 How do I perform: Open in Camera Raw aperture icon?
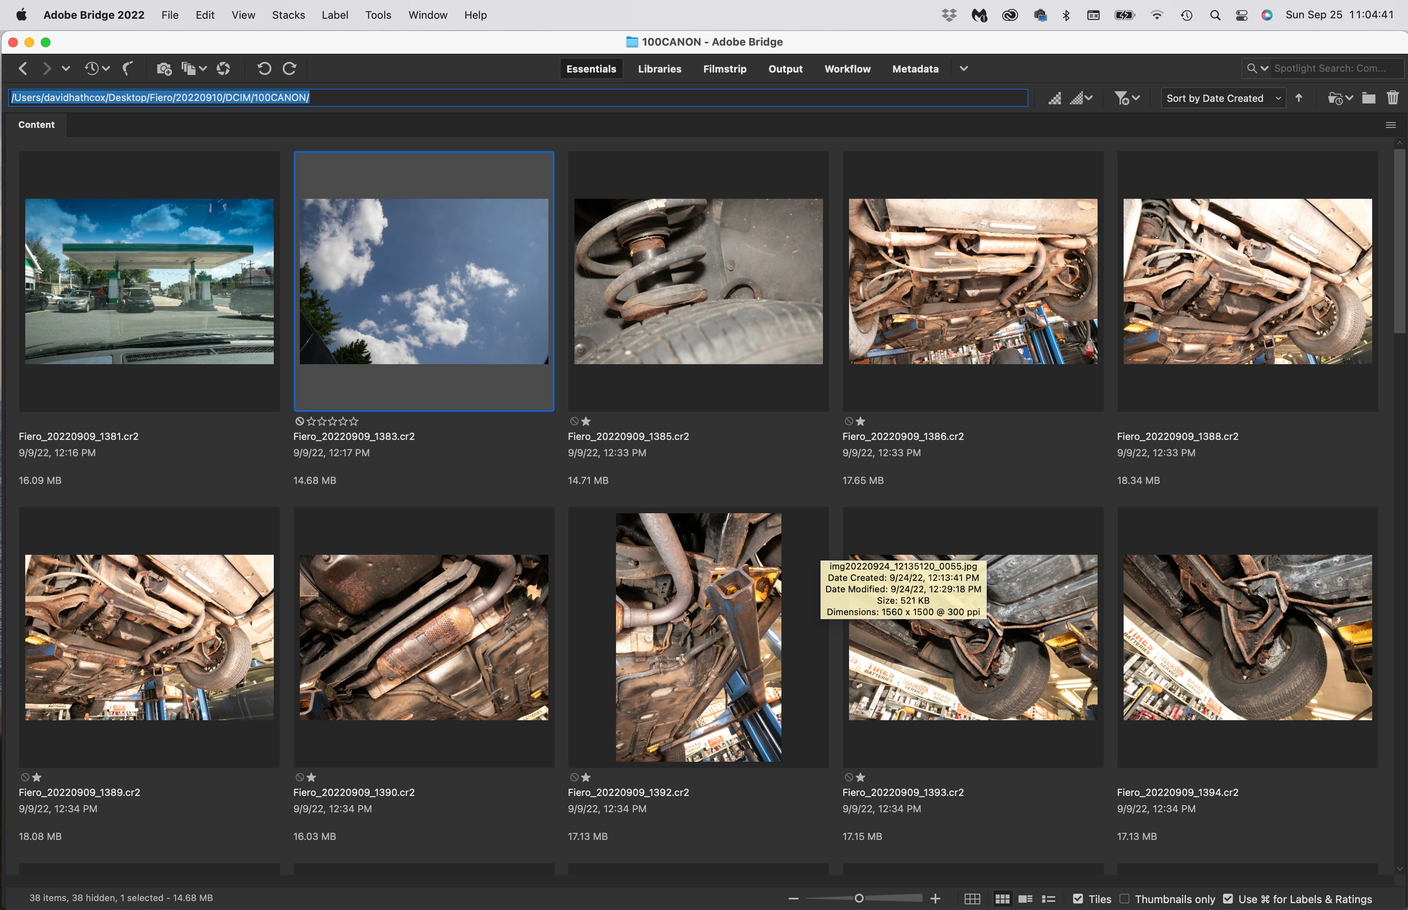(x=223, y=68)
